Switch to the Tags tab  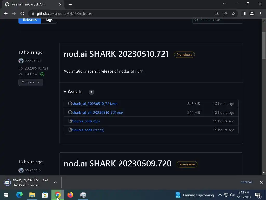49,20
